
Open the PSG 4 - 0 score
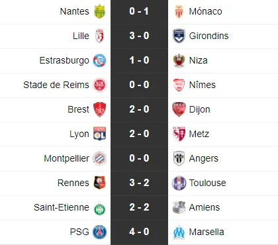pyautogui.click(x=139, y=232)
